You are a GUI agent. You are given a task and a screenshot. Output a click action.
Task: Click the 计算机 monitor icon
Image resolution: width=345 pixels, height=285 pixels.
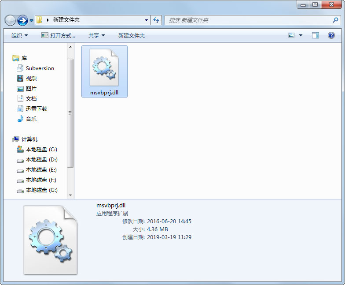[x=16, y=139]
